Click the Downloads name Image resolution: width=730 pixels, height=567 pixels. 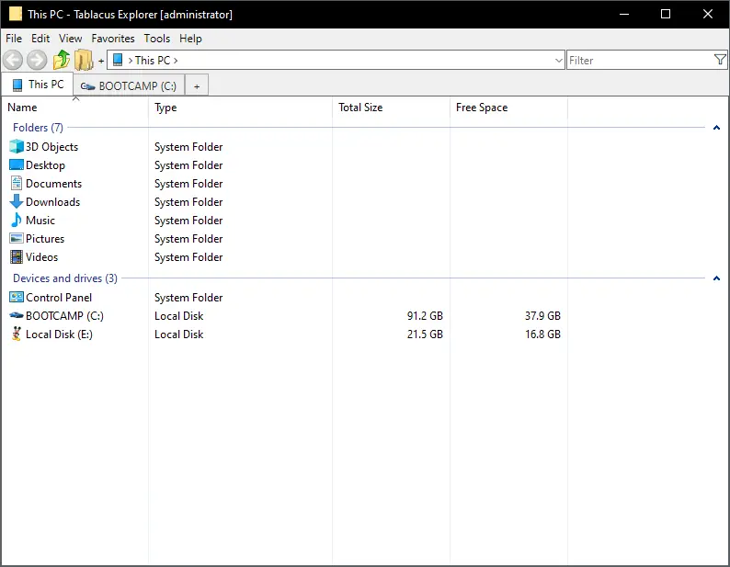click(52, 202)
